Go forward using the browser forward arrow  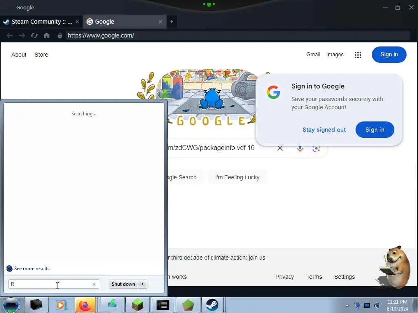(x=22, y=35)
